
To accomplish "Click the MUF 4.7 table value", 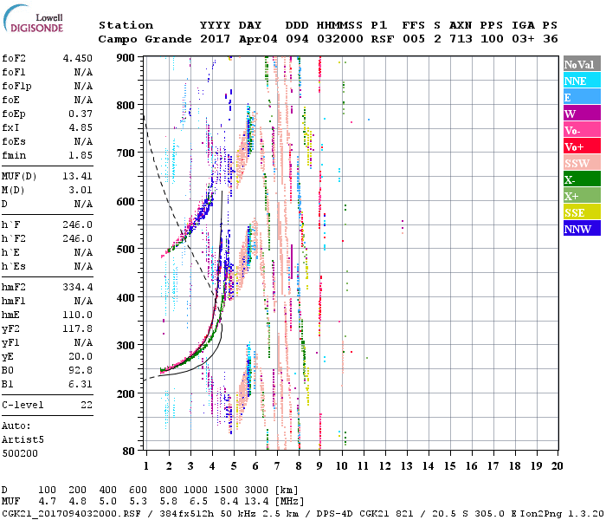I will pos(47,502).
